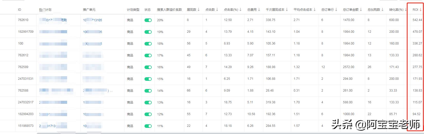Click the sort arrow next to 总订单金额
424x134 pixels.
point(361,9)
